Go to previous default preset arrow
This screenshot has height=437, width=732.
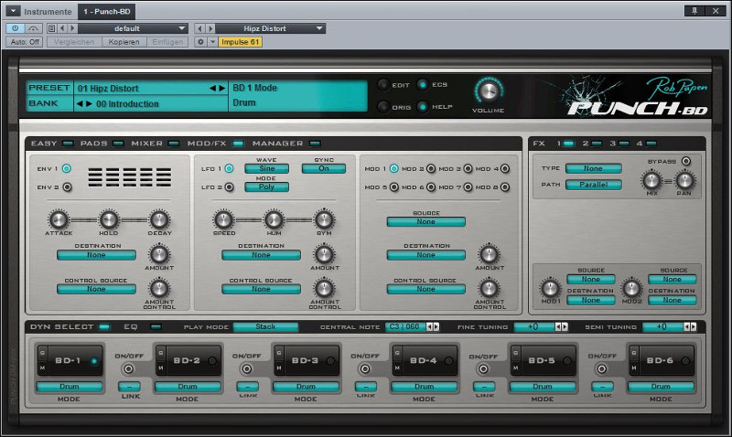62,28
